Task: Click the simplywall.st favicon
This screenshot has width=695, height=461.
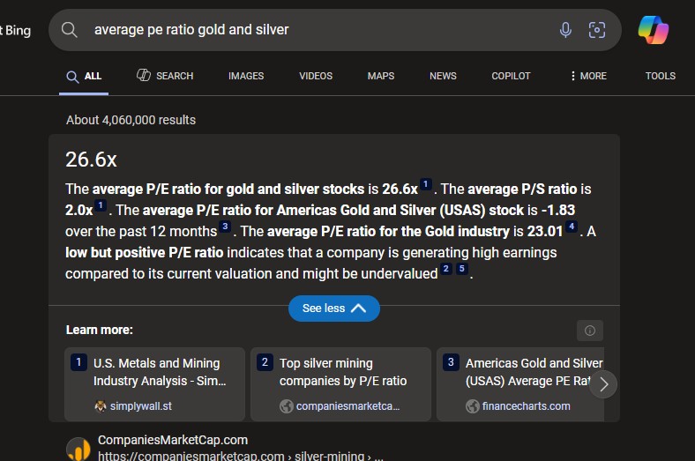Action: tap(101, 406)
